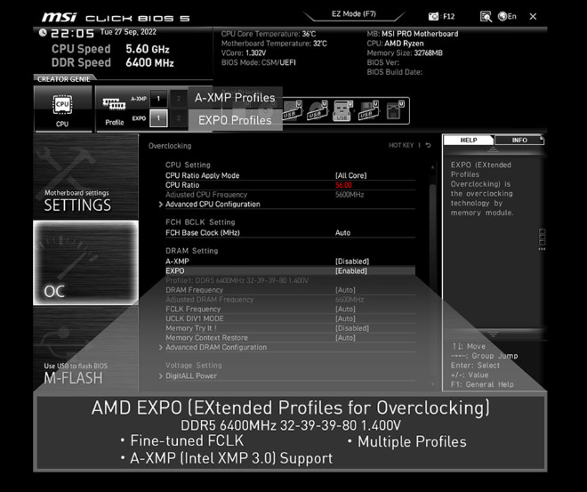Viewport: 587px width, 492px height.
Task: Switch to EZ Mode (F7)
Action: [x=354, y=14]
